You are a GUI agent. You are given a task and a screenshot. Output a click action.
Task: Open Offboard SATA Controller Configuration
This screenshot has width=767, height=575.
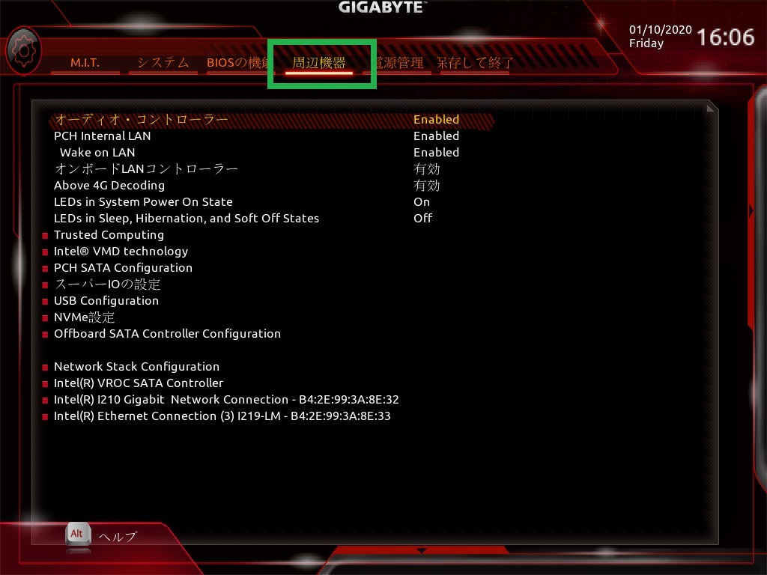click(167, 333)
